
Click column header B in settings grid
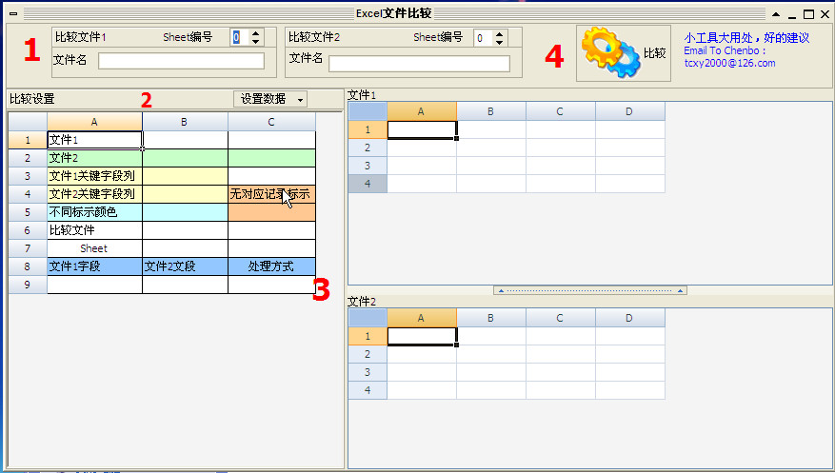click(185, 122)
